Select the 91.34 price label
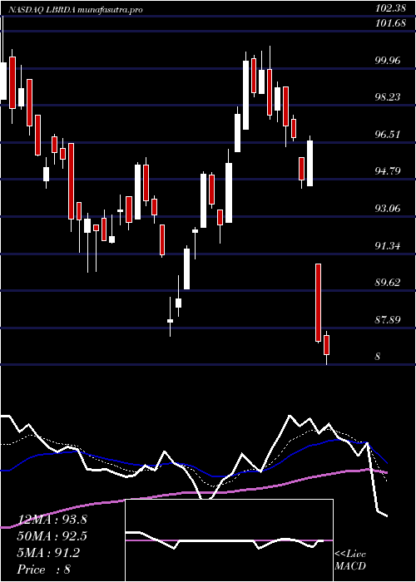The image size is (416, 582). pyautogui.click(x=388, y=246)
